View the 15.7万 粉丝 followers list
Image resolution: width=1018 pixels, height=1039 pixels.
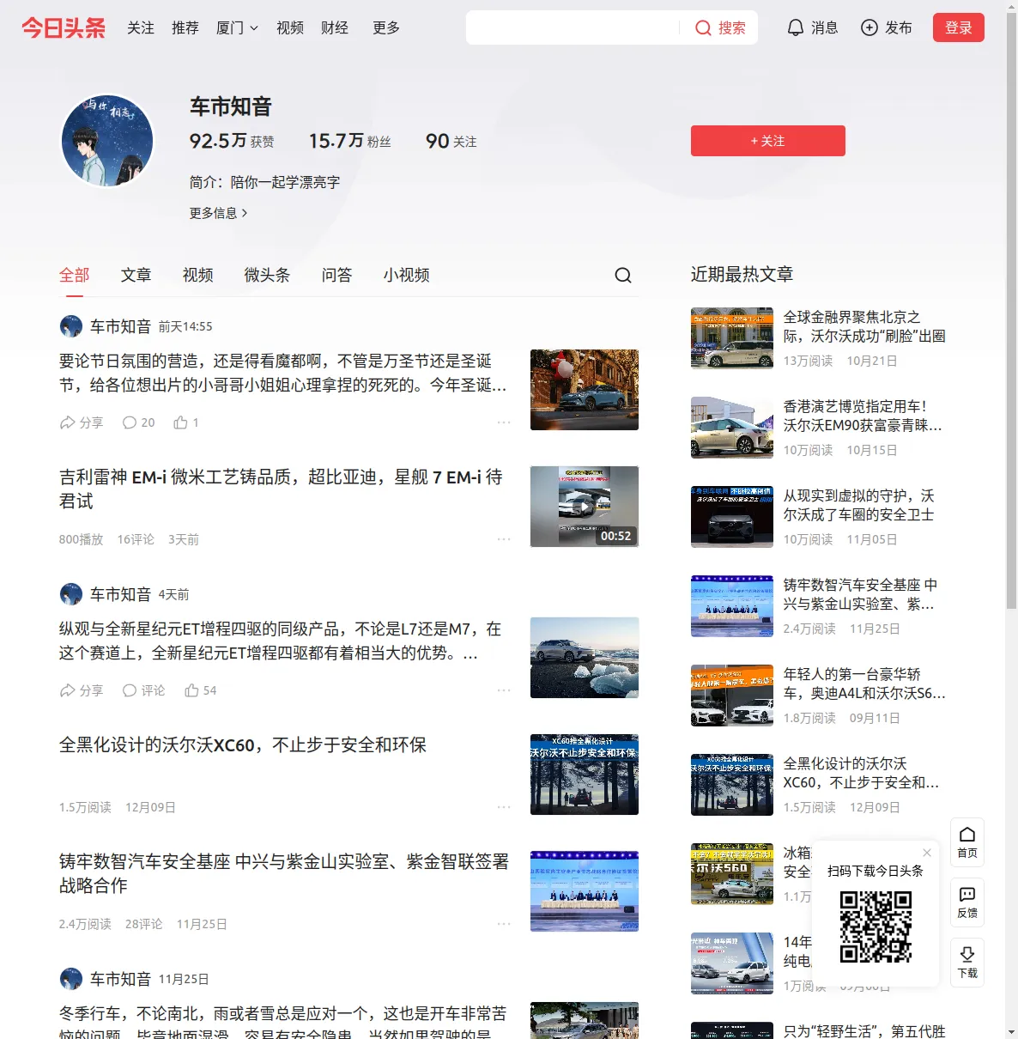pos(350,141)
